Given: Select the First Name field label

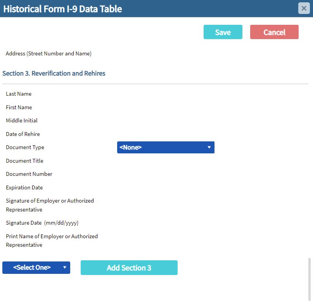Looking at the screenshot, I should tap(19, 107).
